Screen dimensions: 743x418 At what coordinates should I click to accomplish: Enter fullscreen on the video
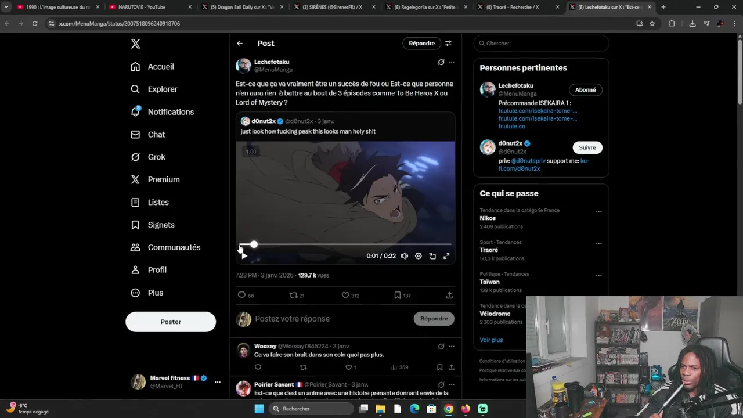pos(446,256)
